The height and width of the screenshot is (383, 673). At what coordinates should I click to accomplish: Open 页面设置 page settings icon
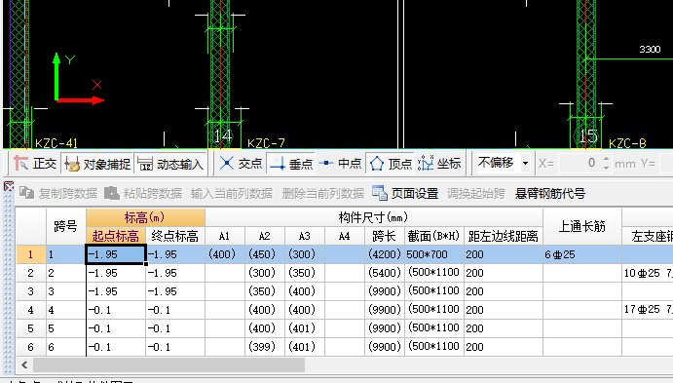tap(380, 193)
